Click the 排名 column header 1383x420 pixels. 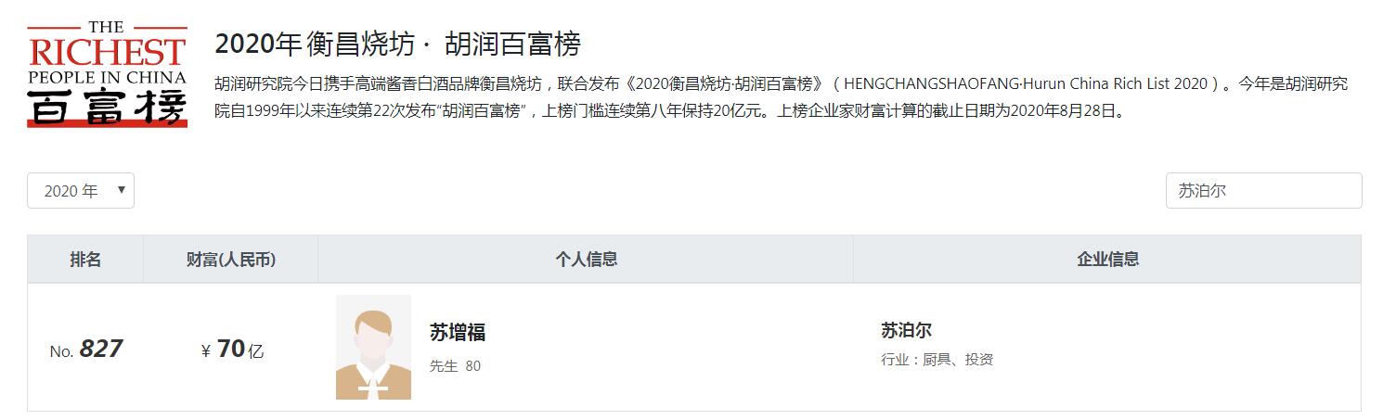[85, 260]
